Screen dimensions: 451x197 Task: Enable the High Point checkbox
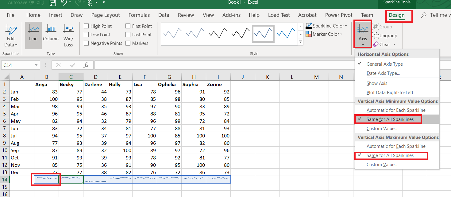86,26
